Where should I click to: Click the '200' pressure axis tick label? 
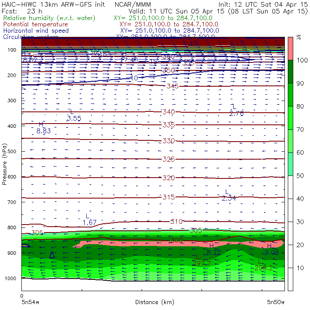12,75
